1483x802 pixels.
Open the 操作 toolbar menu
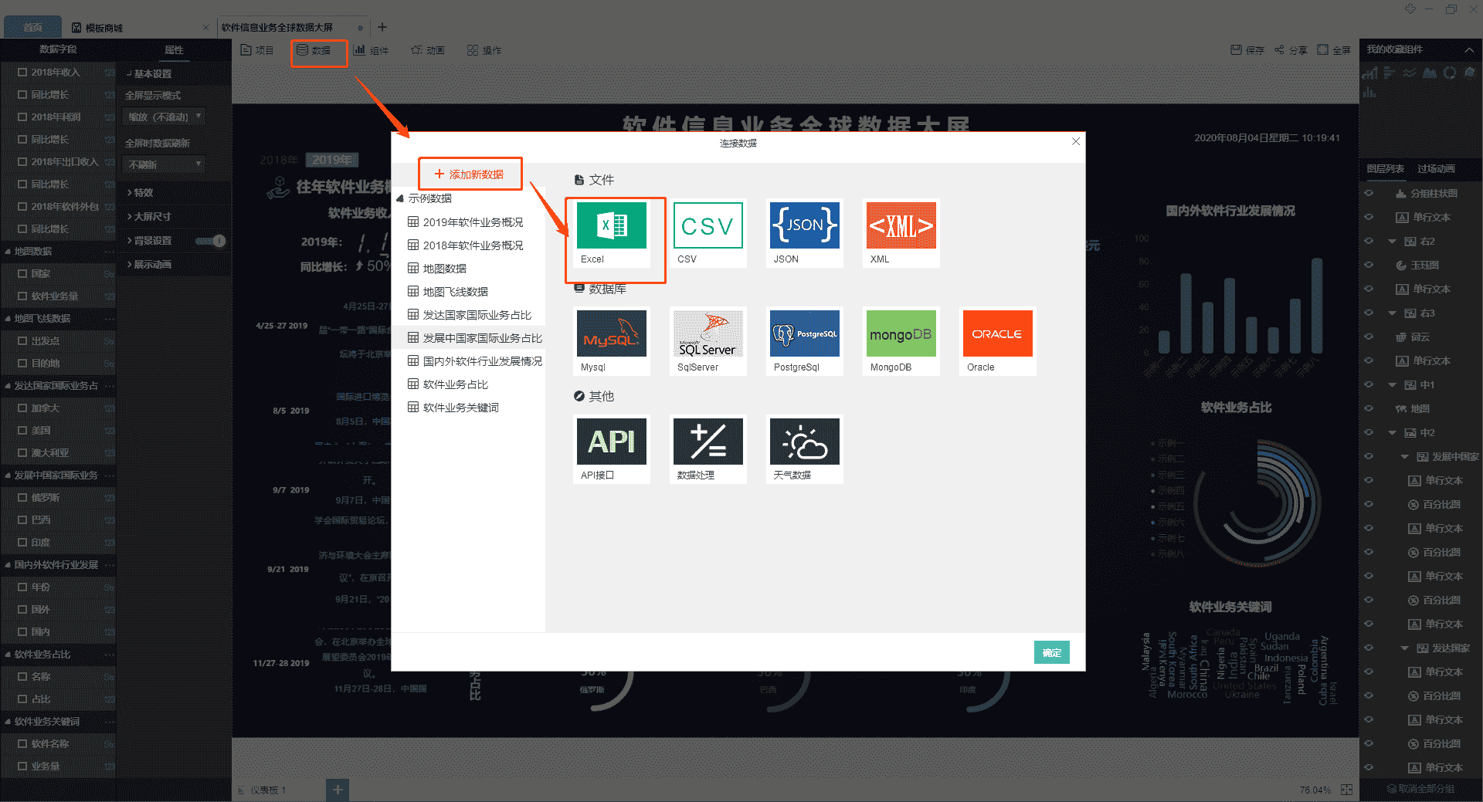[x=484, y=50]
